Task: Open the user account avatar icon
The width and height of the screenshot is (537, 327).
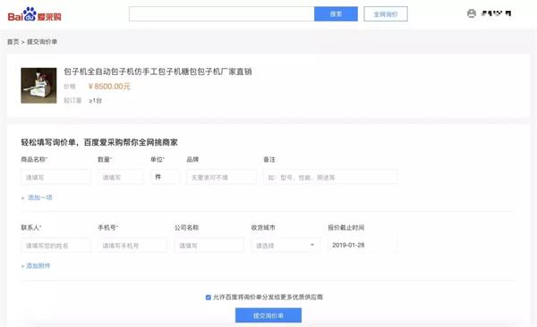Action: 472,13
